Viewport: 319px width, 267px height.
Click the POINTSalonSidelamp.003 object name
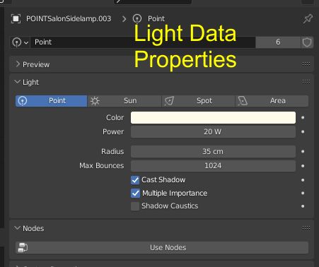(x=69, y=19)
